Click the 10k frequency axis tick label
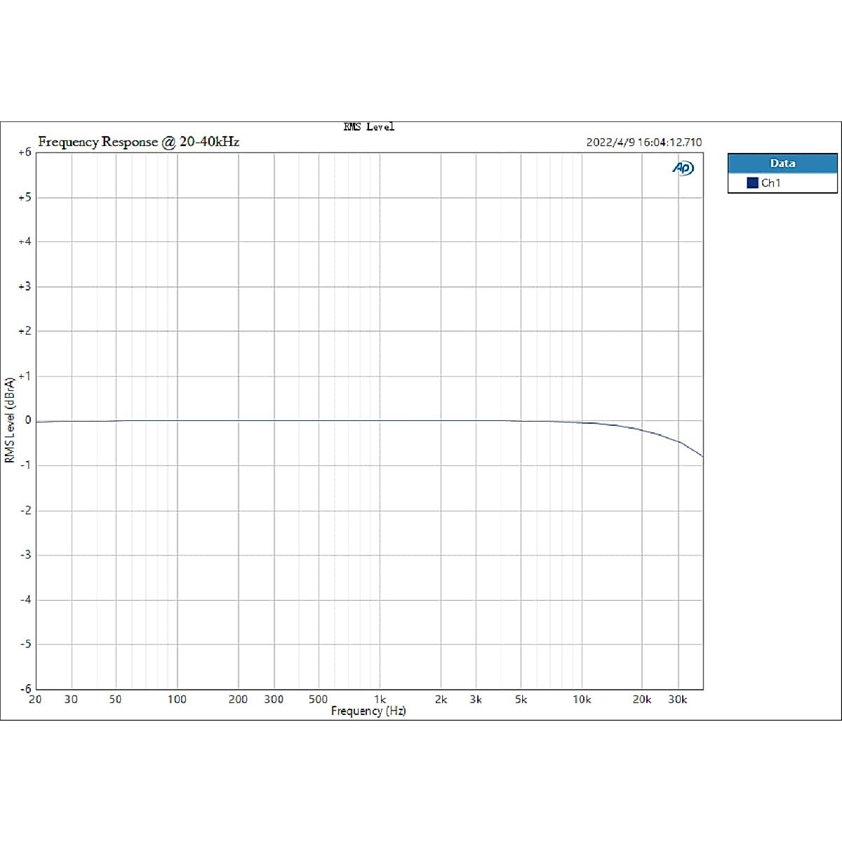 [x=581, y=700]
